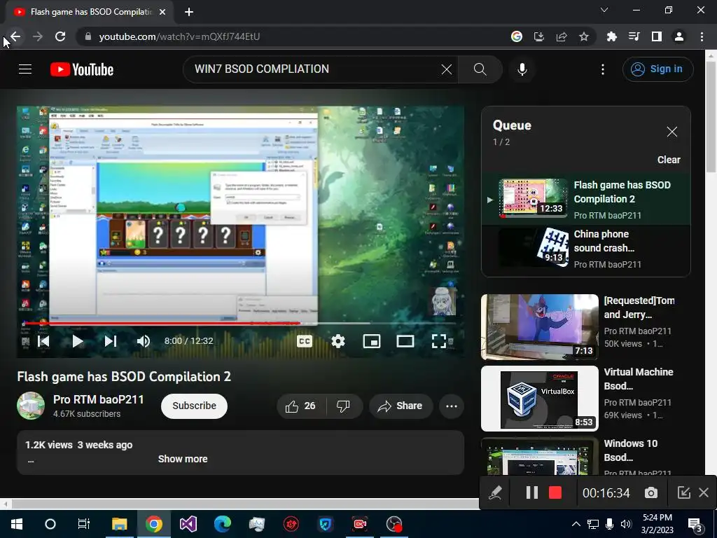The image size is (717, 538).
Task: Click the address bar URL
Action: pyautogui.click(x=179, y=36)
